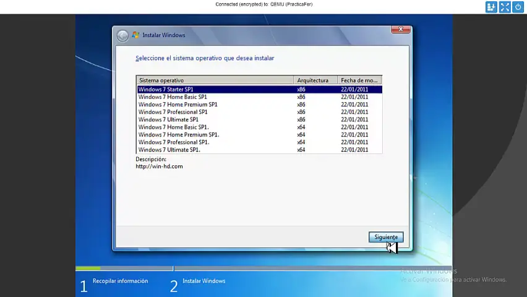This screenshot has width=527, height=297.
Task: Select Windows 7 Starter SP1 row
Action: (259, 90)
